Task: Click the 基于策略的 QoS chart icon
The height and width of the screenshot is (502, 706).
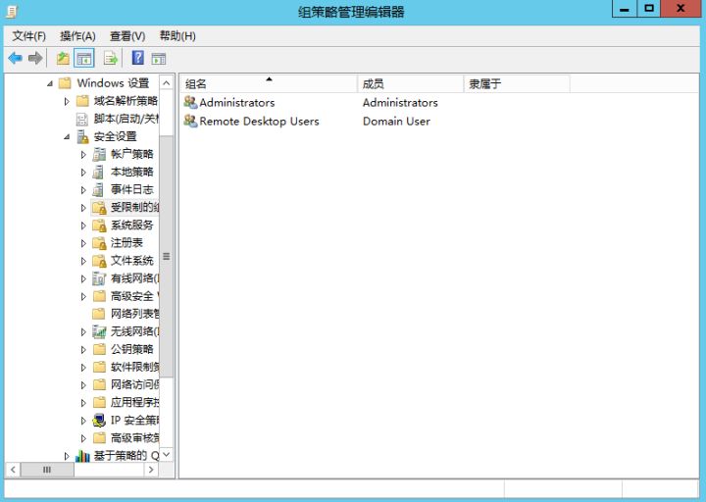Action: click(x=82, y=456)
